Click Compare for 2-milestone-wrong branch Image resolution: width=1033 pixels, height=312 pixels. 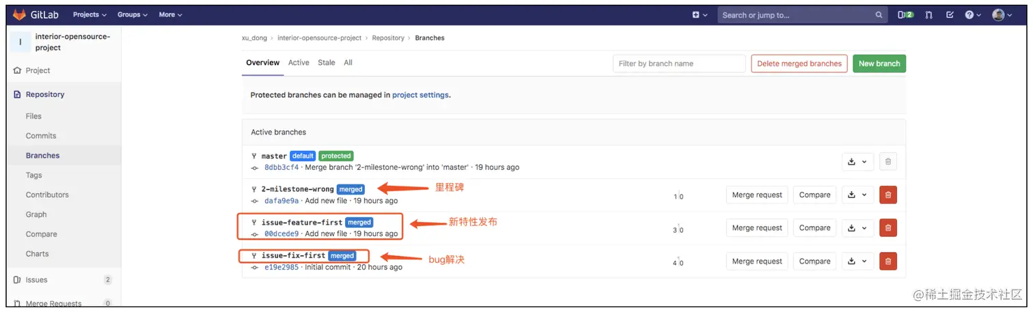pos(815,195)
